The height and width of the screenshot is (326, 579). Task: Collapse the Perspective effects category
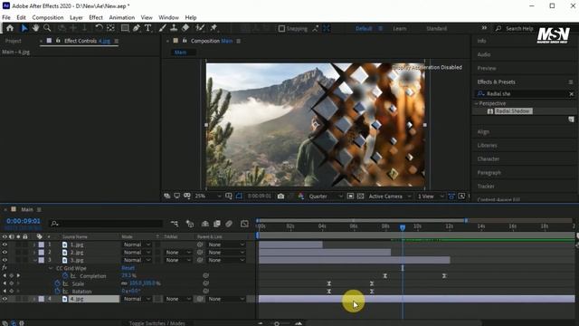coord(476,103)
